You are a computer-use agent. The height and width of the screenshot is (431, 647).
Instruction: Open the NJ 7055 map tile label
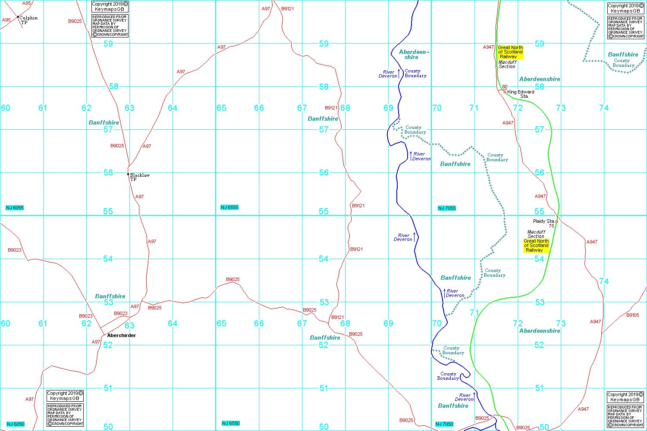(447, 208)
